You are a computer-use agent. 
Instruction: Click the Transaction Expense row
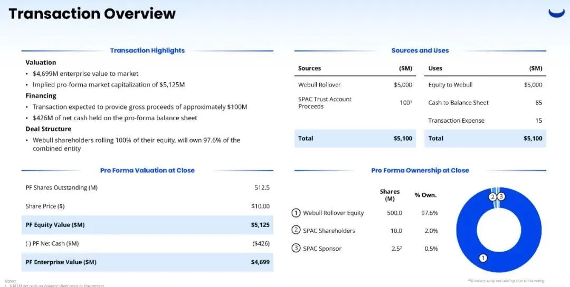pos(485,121)
